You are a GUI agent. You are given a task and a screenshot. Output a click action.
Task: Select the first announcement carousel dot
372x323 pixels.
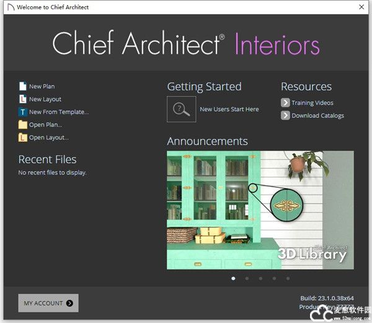click(233, 278)
